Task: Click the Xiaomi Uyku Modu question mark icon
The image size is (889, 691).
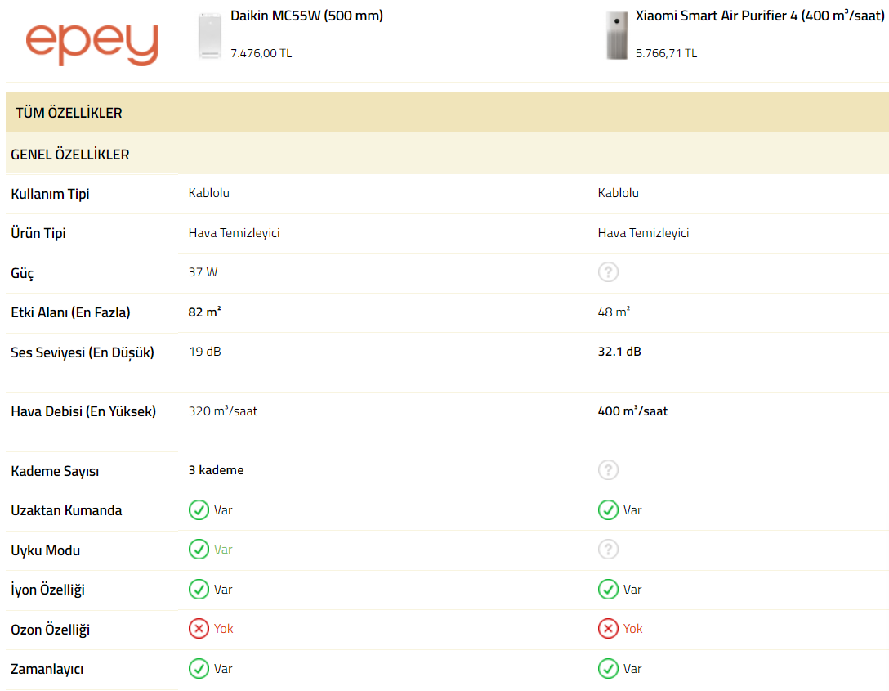Action: [609, 550]
